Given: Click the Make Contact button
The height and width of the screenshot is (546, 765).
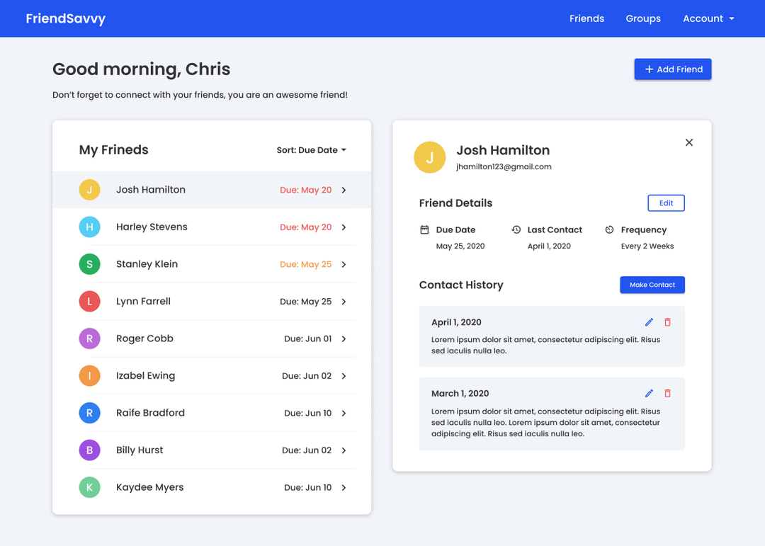Looking at the screenshot, I should [x=652, y=285].
